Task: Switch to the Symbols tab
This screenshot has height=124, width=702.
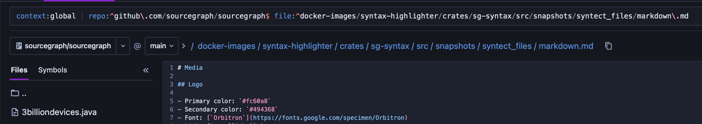Action: [53, 70]
